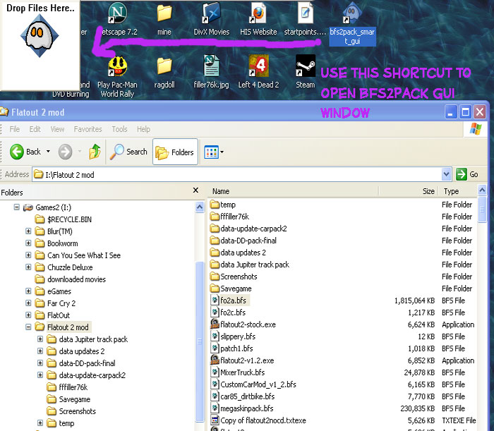494x431 pixels.
Task: Select the MixerTruck.bfs file
Action: pyautogui.click(x=238, y=372)
